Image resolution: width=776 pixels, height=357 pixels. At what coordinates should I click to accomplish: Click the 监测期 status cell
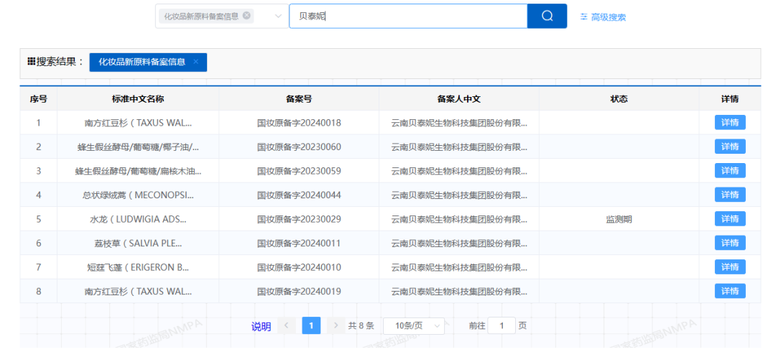click(619, 219)
